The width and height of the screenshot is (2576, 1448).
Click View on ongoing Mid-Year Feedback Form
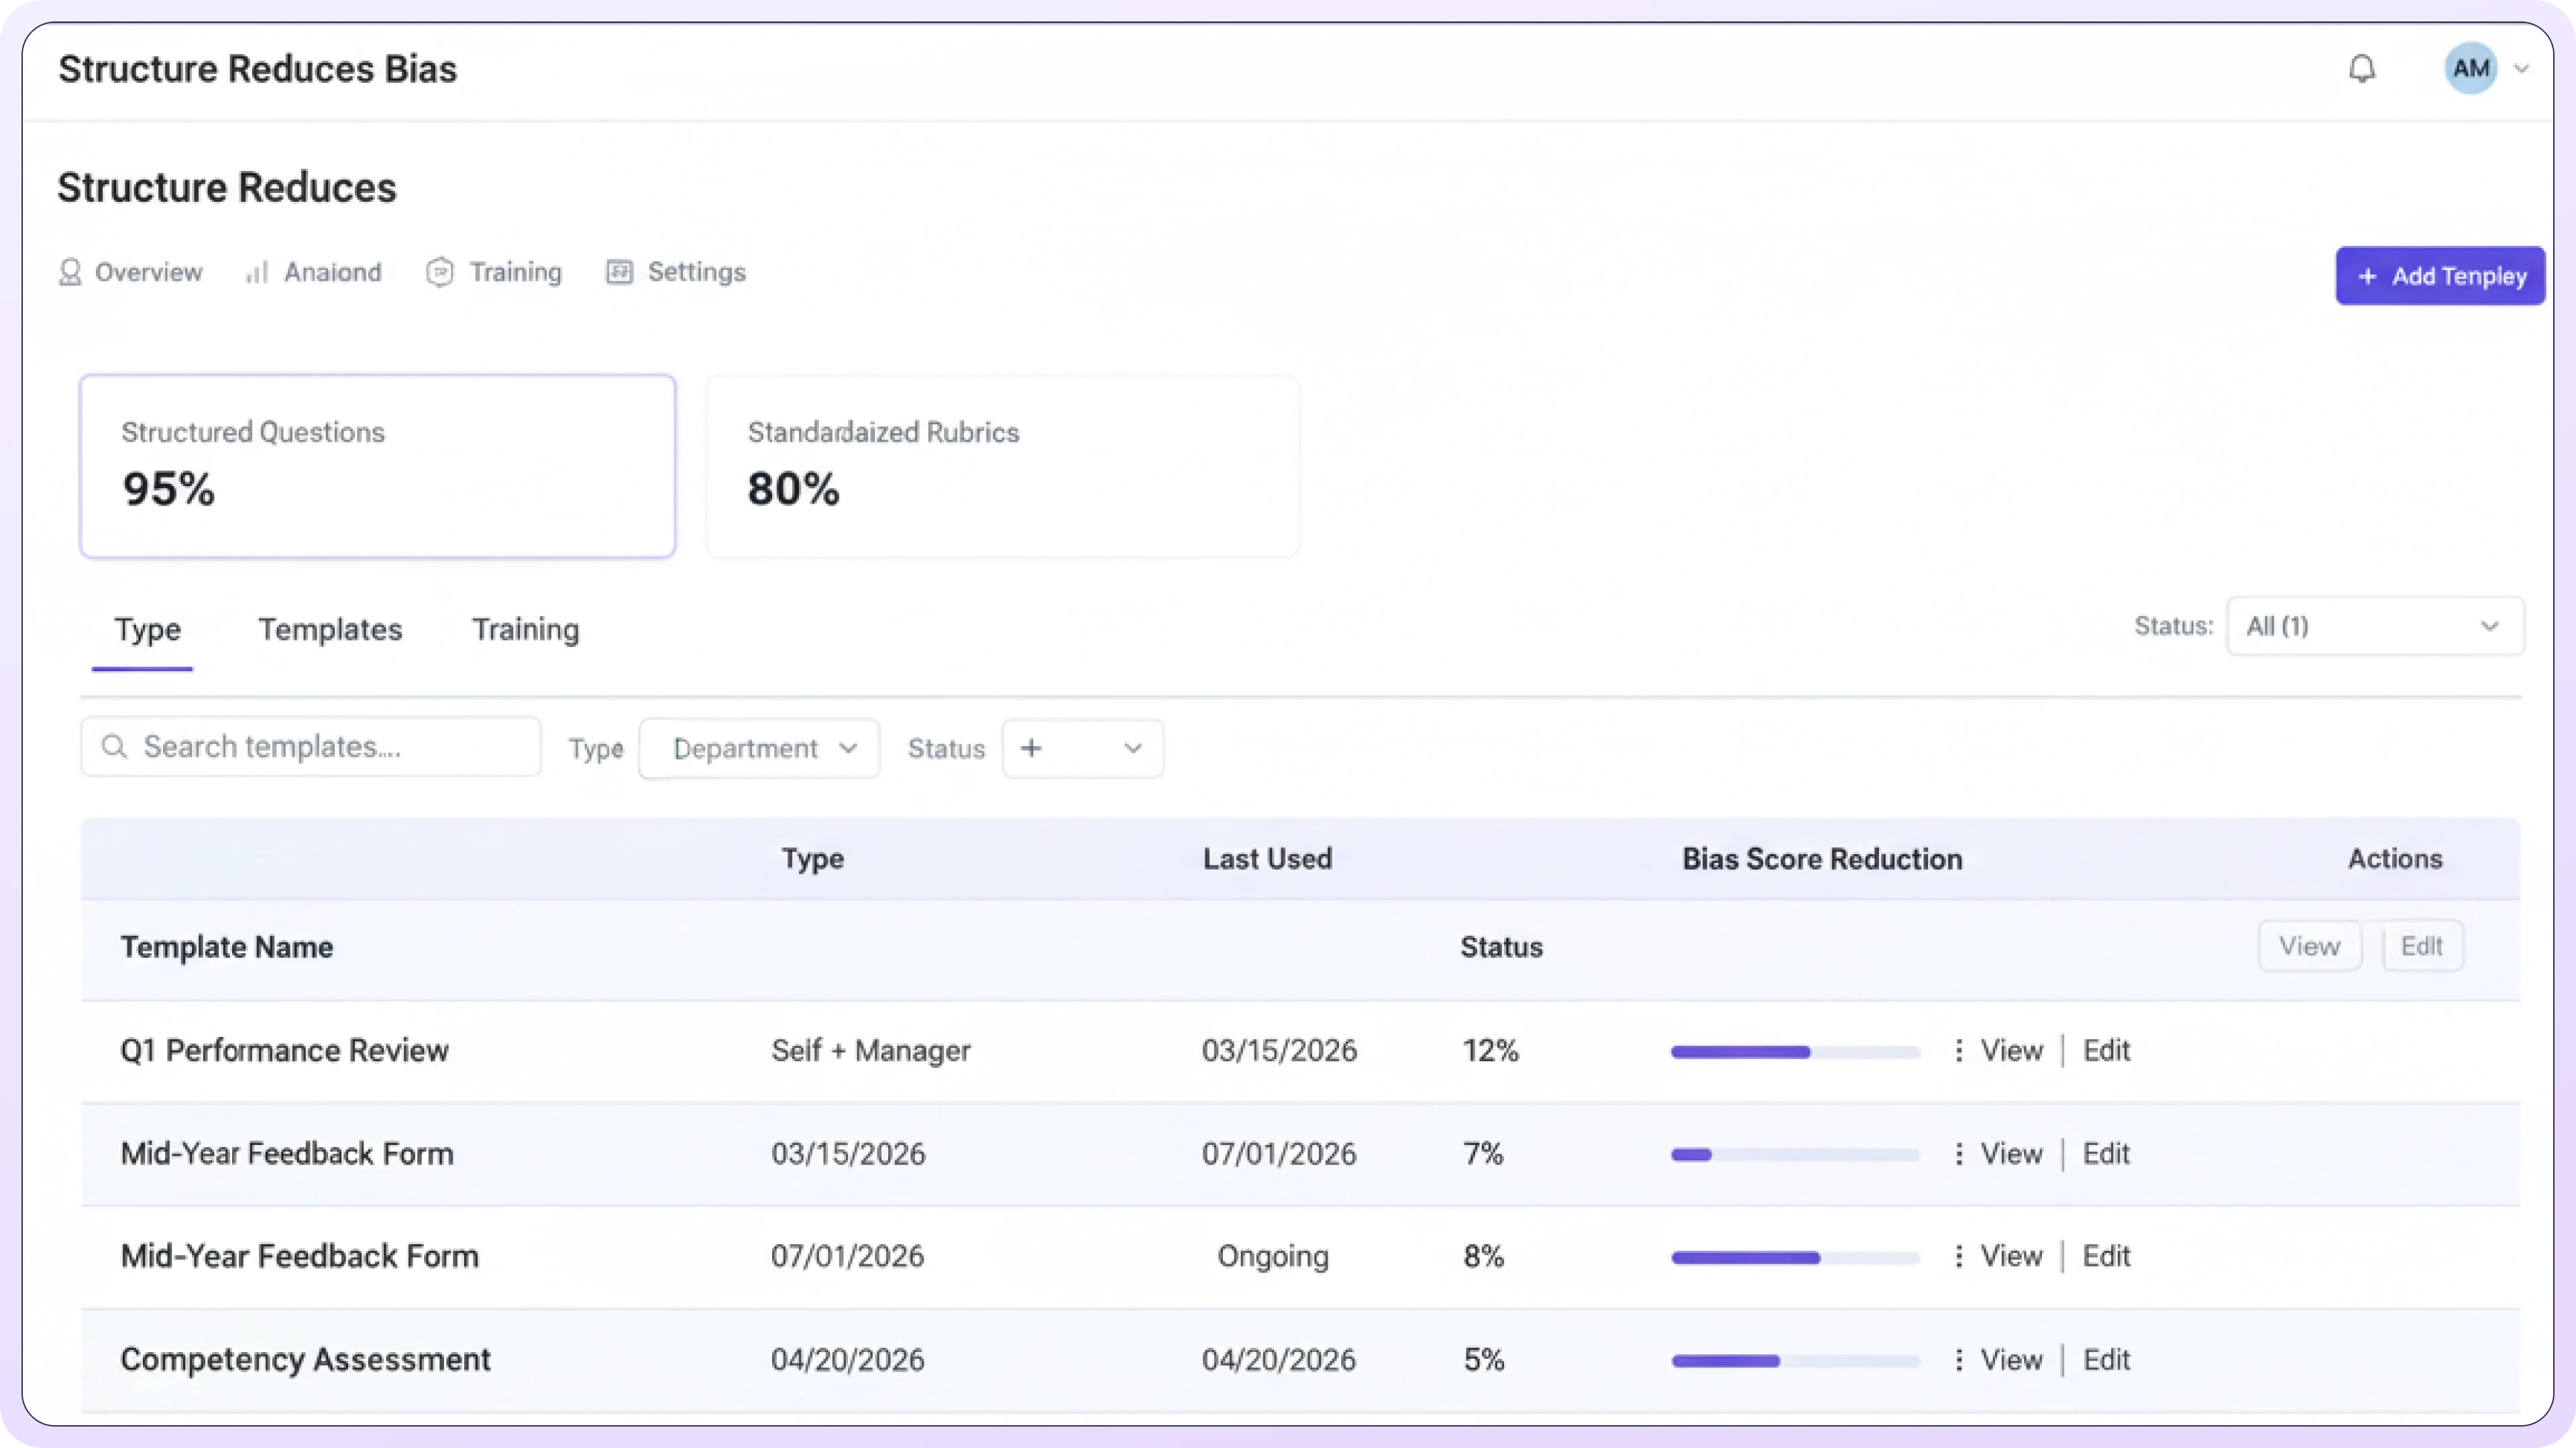pos(2011,1256)
